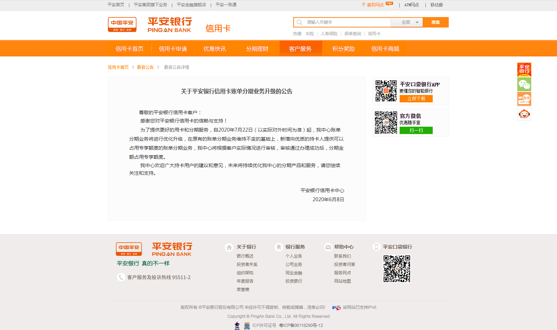
Task: Click 平安首页 in the top bar
Action: [x=116, y=5]
